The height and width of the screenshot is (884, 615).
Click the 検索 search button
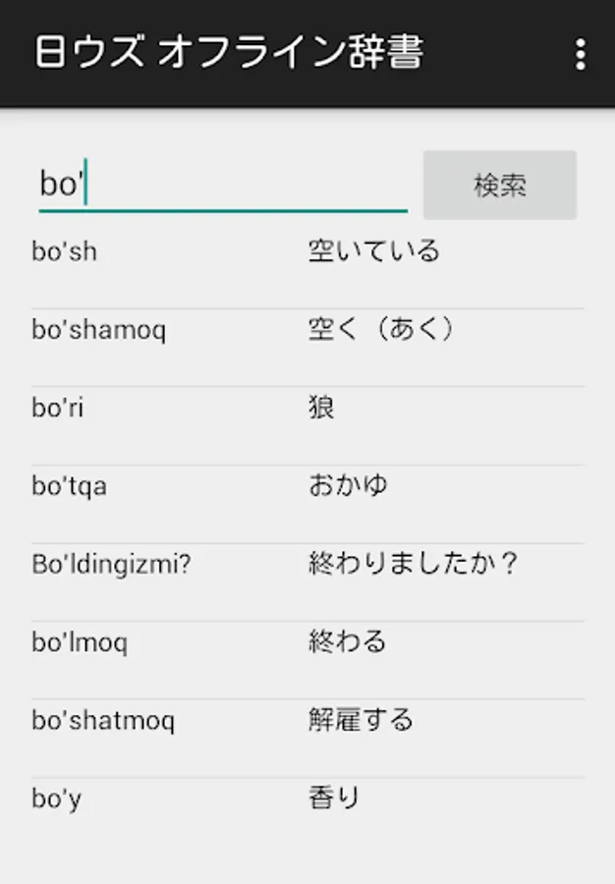[500, 185]
